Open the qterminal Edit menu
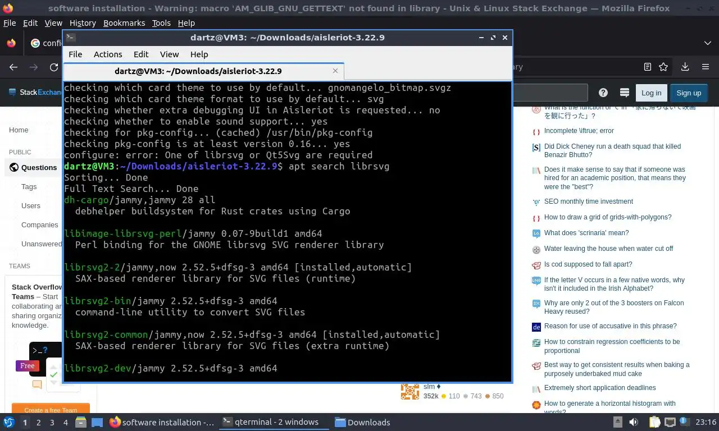This screenshot has height=431, width=719. click(141, 54)
